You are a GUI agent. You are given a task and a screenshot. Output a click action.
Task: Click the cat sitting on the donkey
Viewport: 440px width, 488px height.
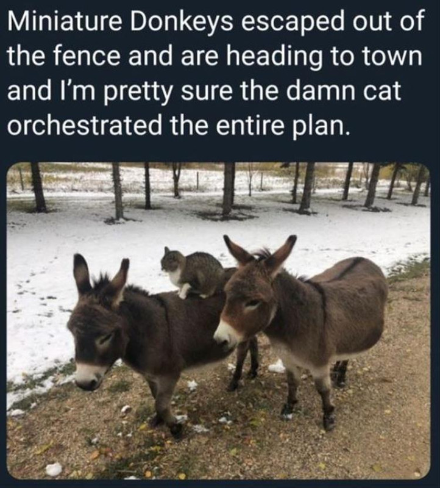pyautogui.click(x=193, y=274)
